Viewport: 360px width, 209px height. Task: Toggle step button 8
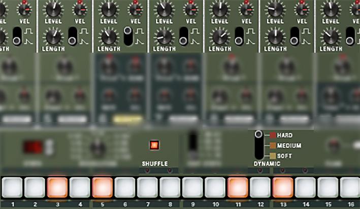tap(170, 187)
